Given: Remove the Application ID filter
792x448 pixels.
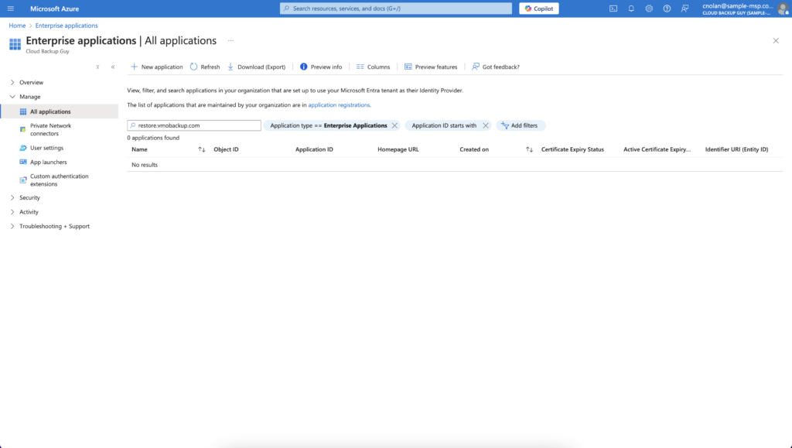Looking at the screenshot, I should 486,125.
